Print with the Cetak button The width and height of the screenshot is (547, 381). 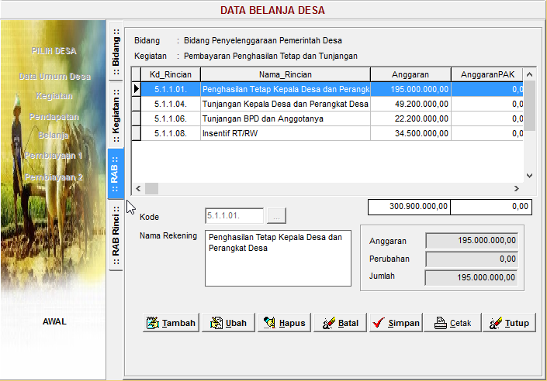coord(451,323)
